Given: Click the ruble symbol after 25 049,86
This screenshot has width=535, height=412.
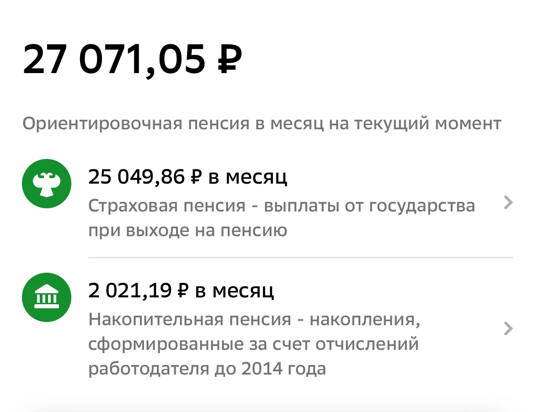Looking at the screenshot, I should (195, 177).
